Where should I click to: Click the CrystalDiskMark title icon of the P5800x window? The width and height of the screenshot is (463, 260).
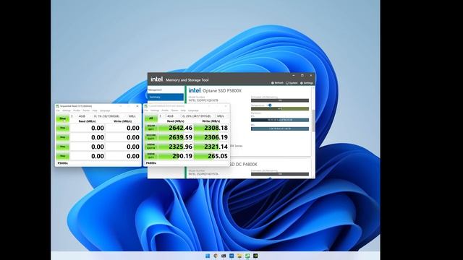click(x=58, y=106)
